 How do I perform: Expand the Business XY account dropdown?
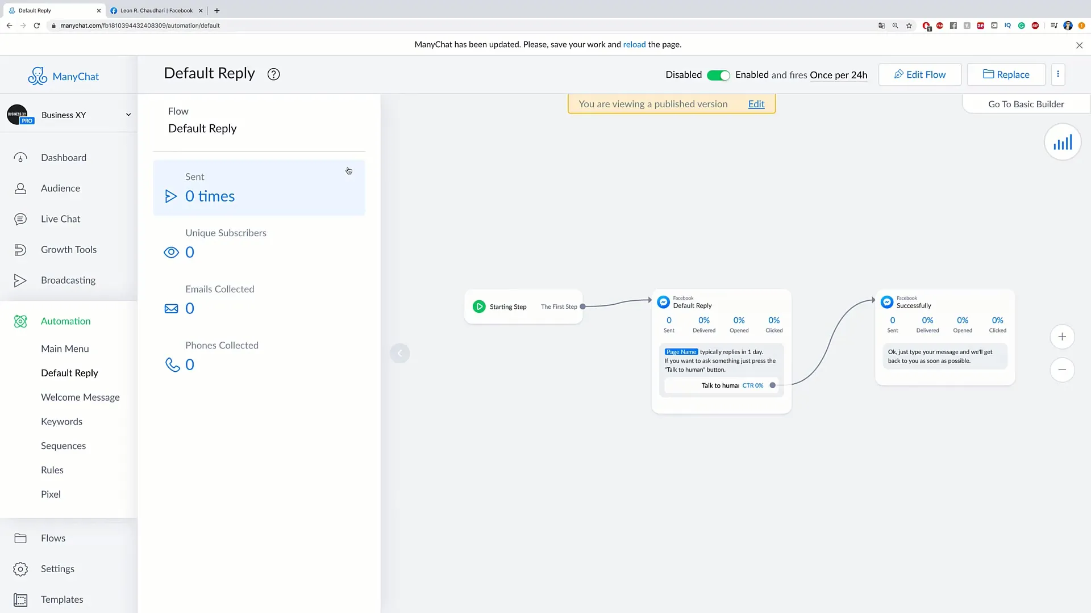tap(128, 115)
